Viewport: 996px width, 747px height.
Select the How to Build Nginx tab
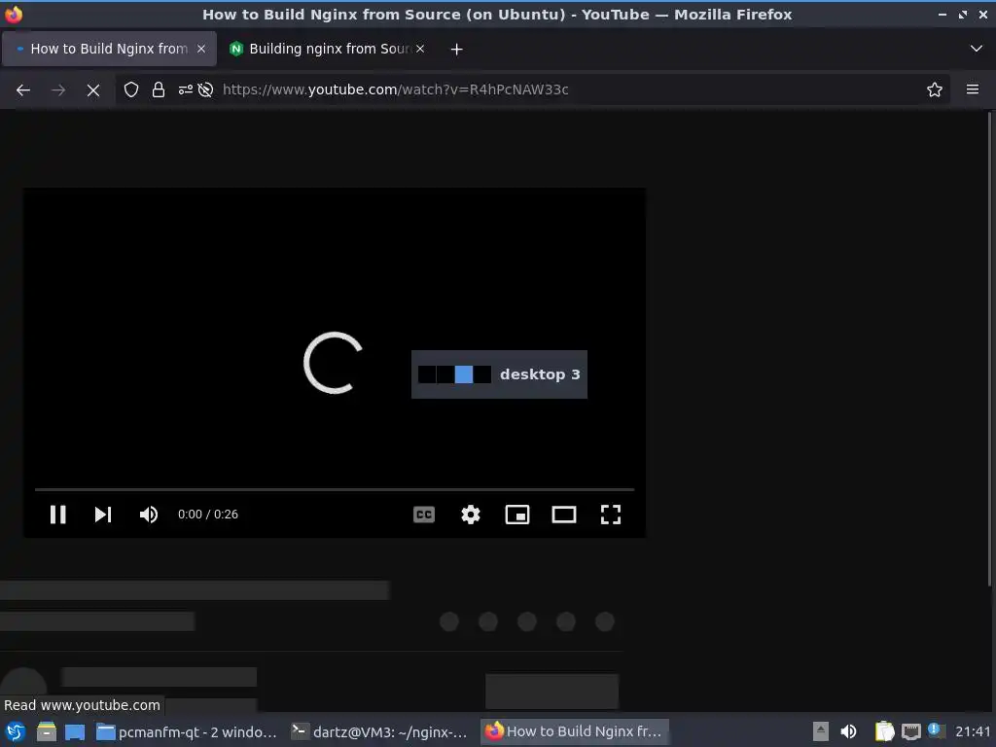(109, 49)
